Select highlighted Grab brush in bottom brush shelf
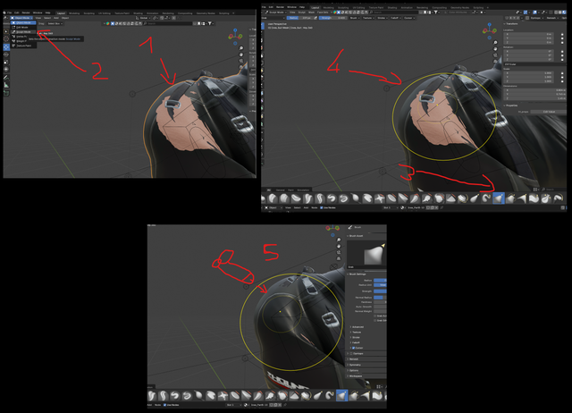 click(341, 395)
